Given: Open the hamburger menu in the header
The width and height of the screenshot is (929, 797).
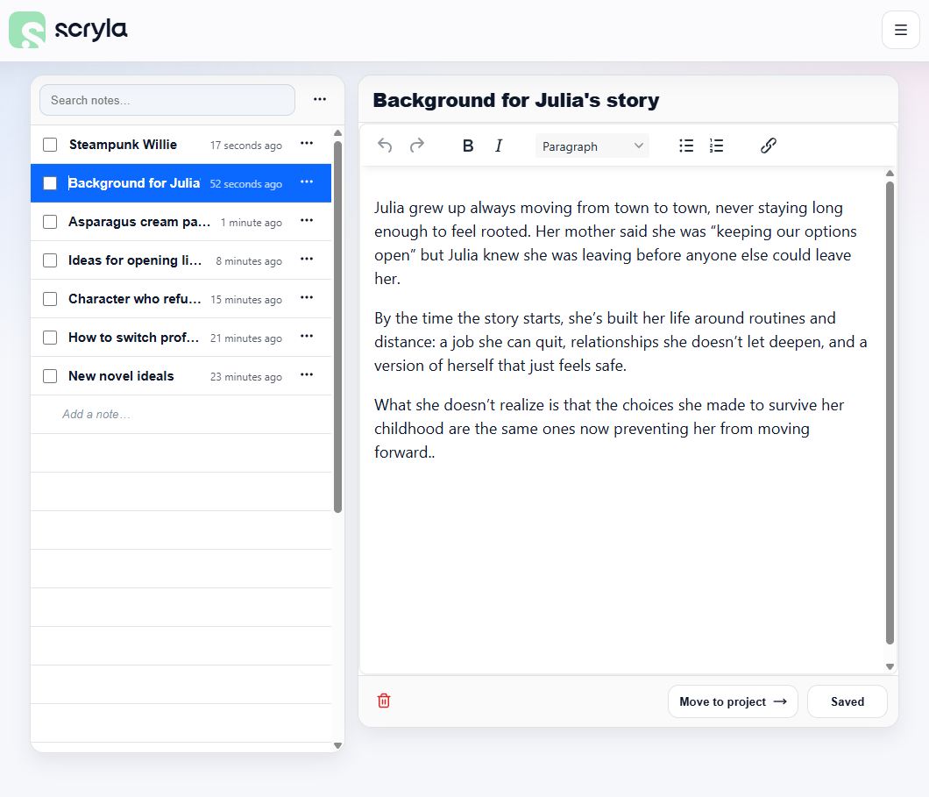Looking at the screenshot, I should click(x=900, y=30).
